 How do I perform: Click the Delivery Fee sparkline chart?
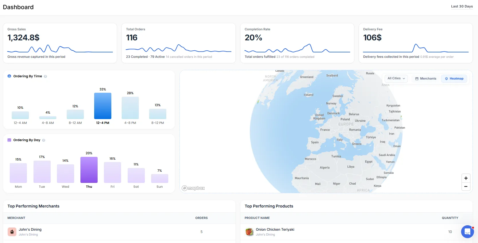416,48
